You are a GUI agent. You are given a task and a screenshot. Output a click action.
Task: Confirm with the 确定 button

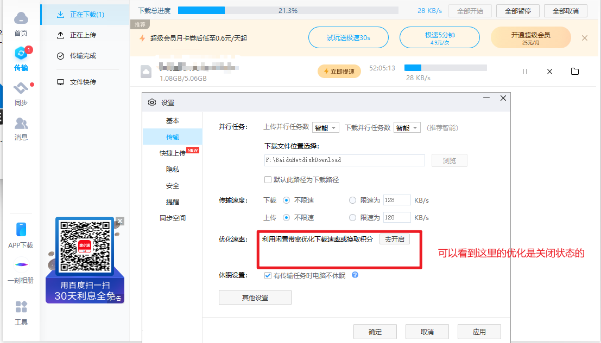[375, 332]
